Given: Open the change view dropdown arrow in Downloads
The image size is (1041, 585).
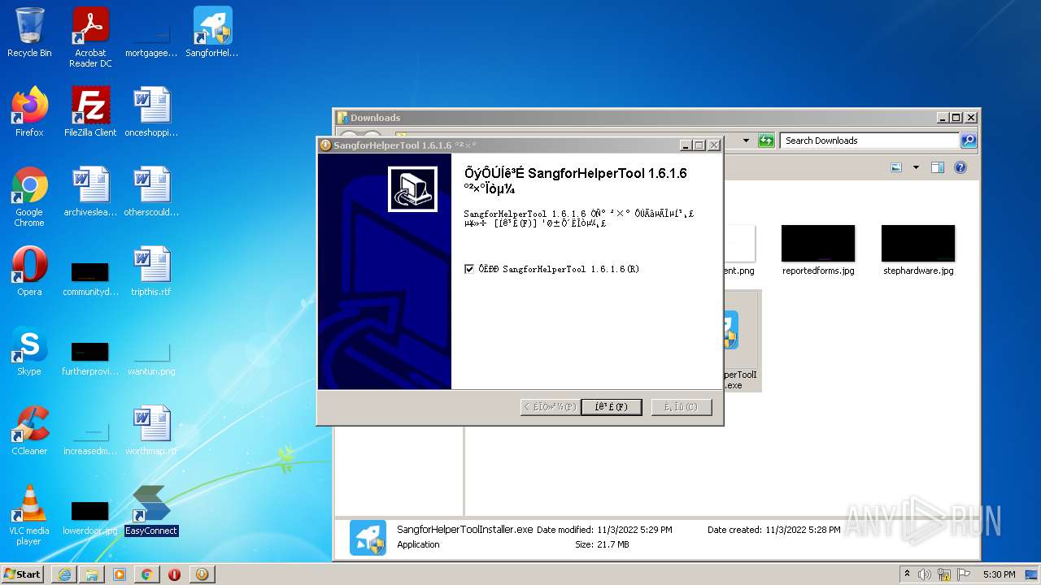Looking at the screenshot, I should pyautogui.click(x=916, y=167).
